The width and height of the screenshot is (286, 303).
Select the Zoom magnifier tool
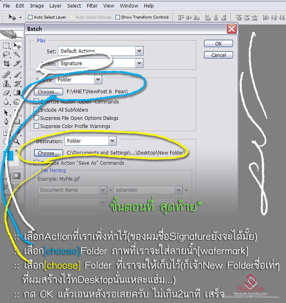point(17,141)
